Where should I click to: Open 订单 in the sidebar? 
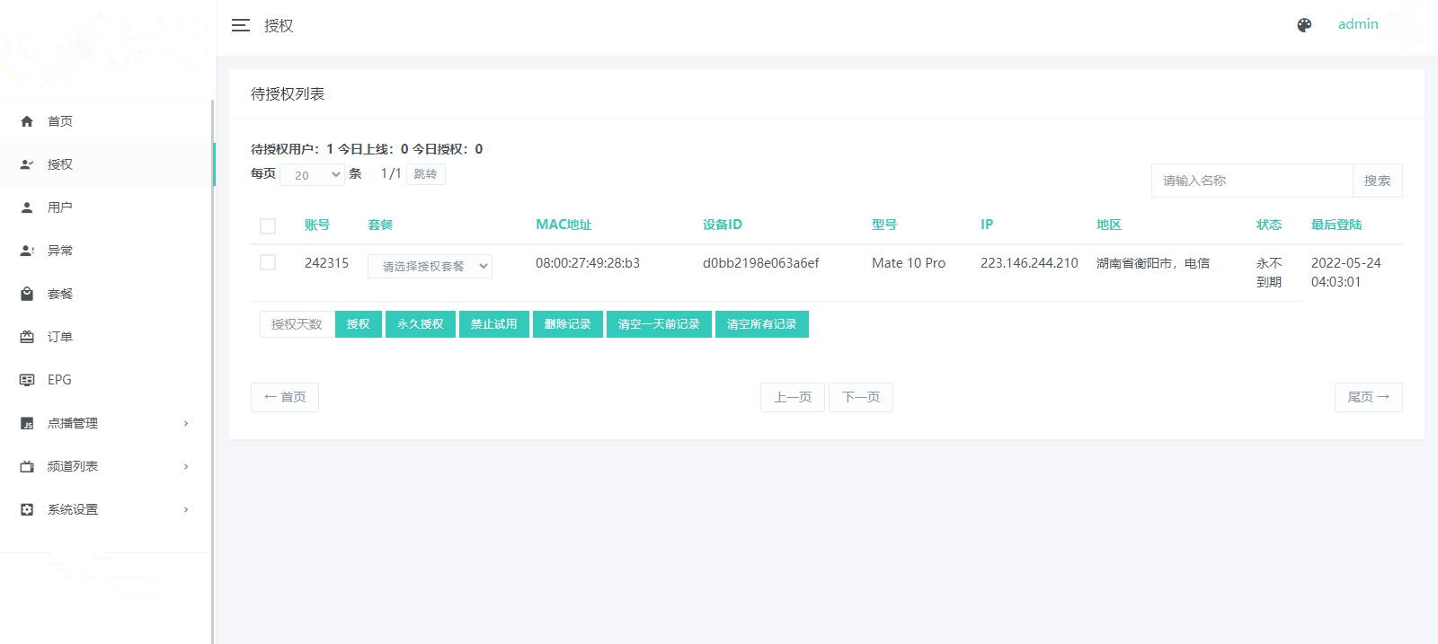[x=106, y=337]
